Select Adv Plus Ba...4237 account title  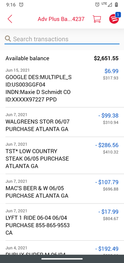(61, 19)
